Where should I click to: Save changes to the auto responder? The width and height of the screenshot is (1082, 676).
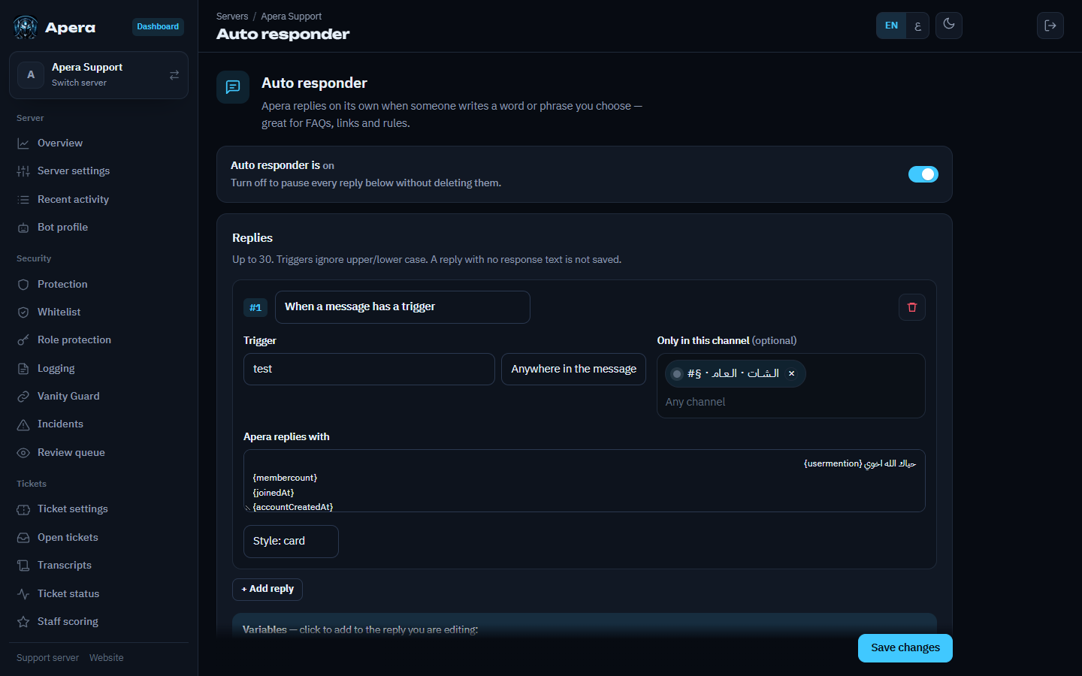point(905,648)
